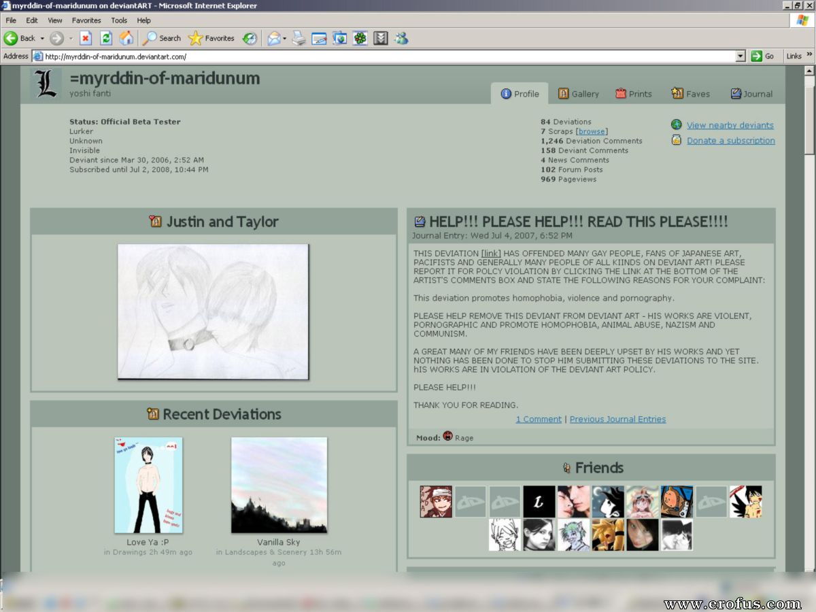
Task: Stop loading with the red X button
Action: (x=86, y=38)
